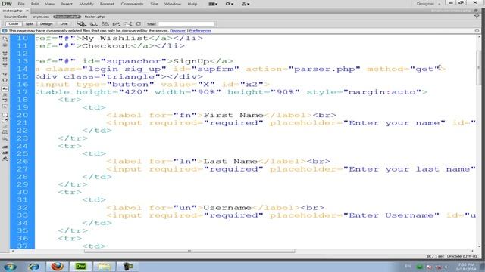
Task: Select the highlighted header.php related file
Action: [x=67, y=17]
